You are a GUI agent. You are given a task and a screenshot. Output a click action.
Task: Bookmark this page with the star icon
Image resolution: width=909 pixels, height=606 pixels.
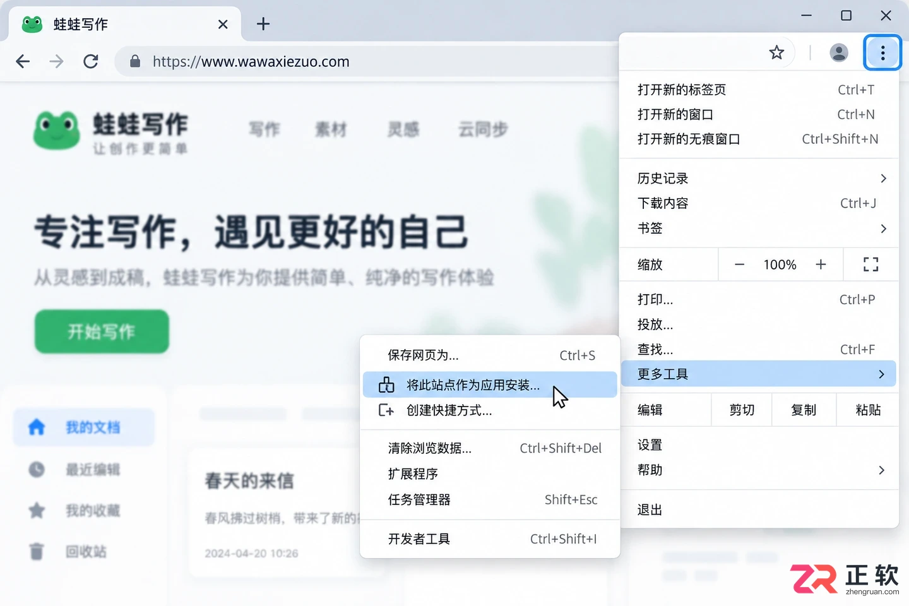tap(776, 52)
